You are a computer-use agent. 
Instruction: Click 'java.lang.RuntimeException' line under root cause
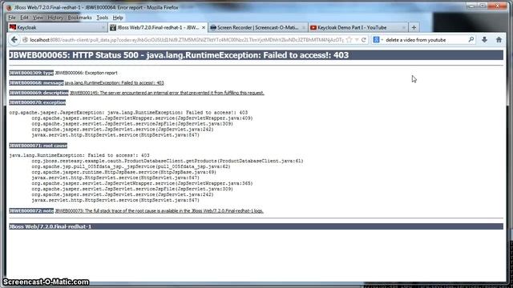[79, 155]
